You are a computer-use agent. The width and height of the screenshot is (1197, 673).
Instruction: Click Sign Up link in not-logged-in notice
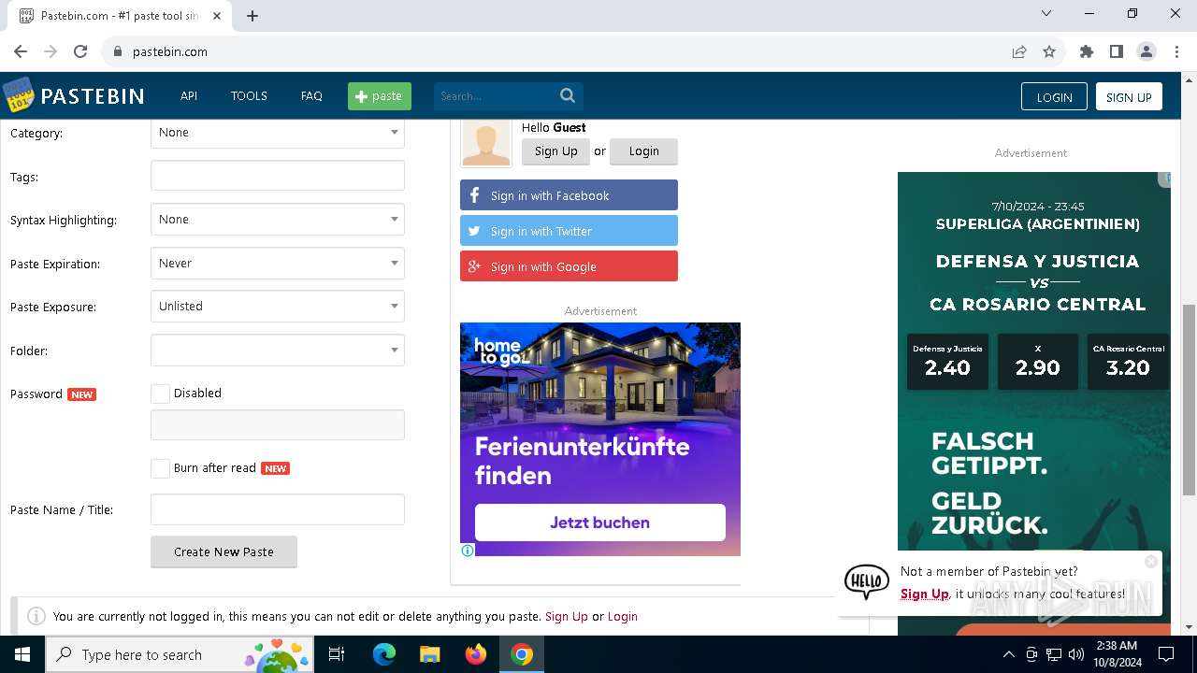566,616
